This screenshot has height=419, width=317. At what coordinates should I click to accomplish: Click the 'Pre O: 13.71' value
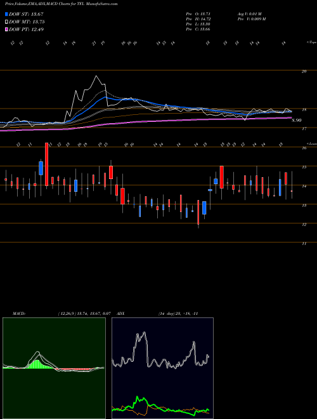coord(199,13)
